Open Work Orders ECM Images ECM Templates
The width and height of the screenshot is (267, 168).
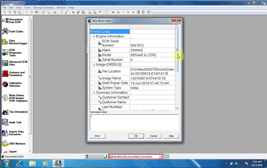point(15,98)
